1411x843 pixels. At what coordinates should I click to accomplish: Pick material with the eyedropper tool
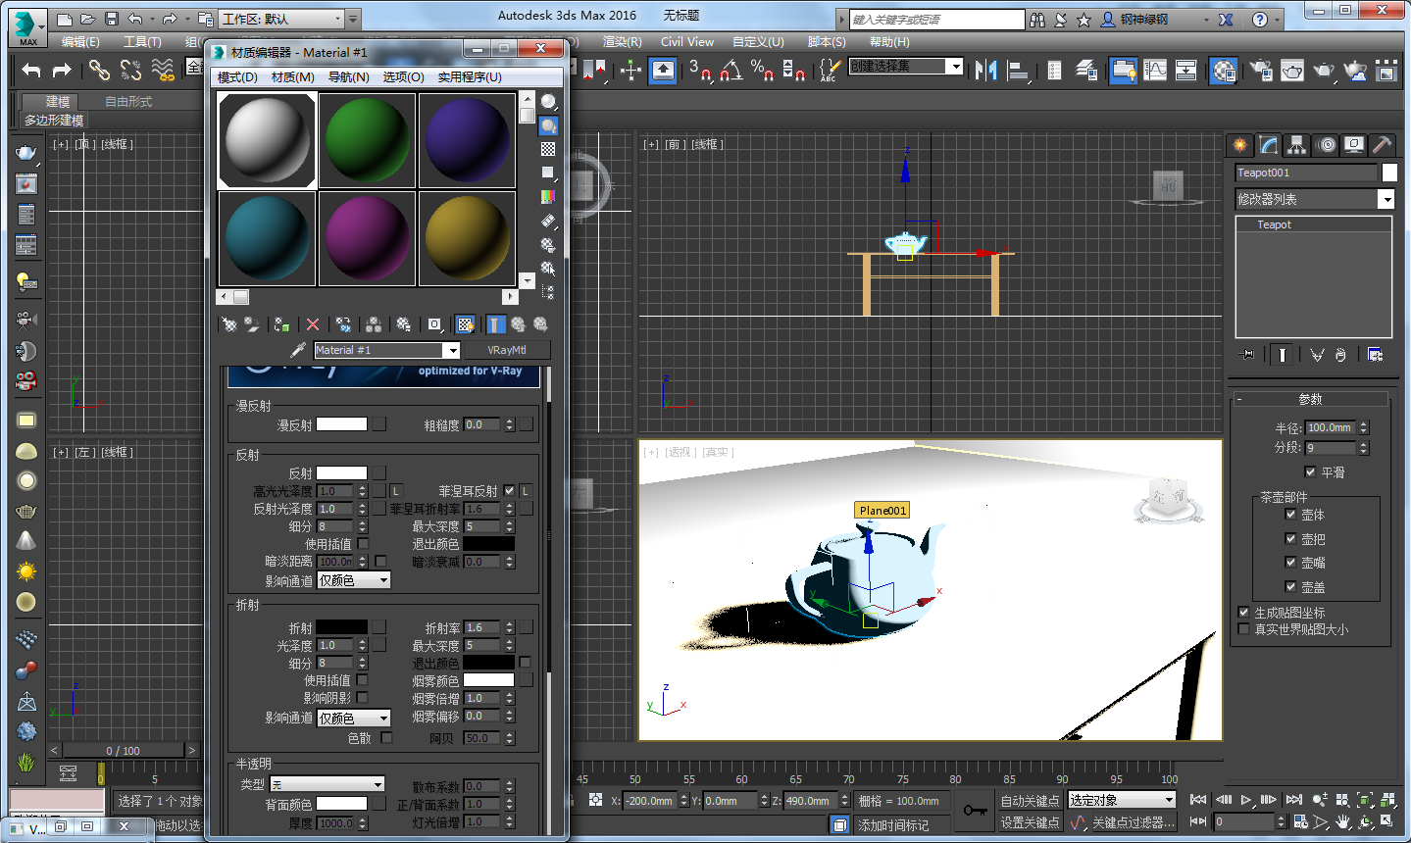297,348
